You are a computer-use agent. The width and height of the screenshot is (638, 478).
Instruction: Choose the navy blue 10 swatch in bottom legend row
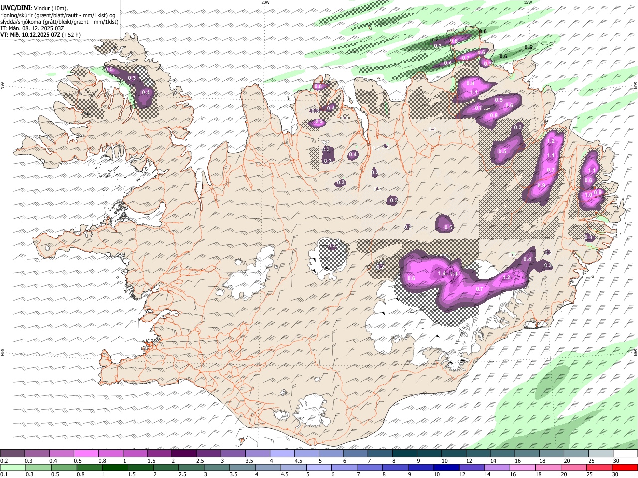[445, 468]
